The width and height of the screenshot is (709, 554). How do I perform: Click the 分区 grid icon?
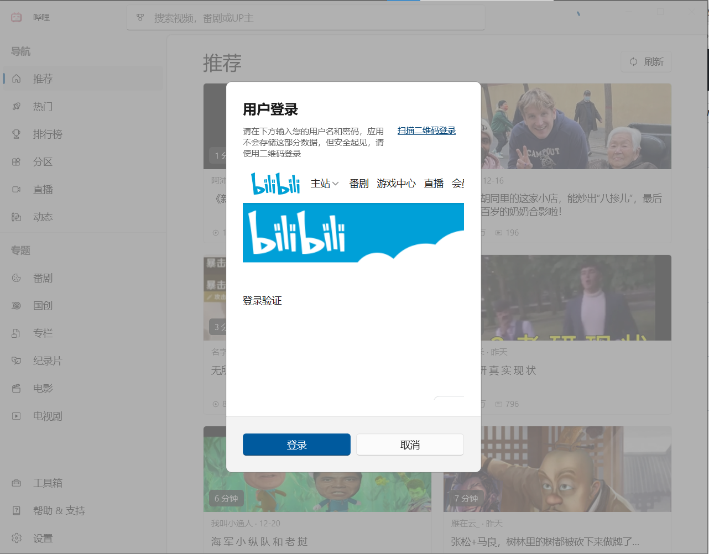(x=17, y=161)
